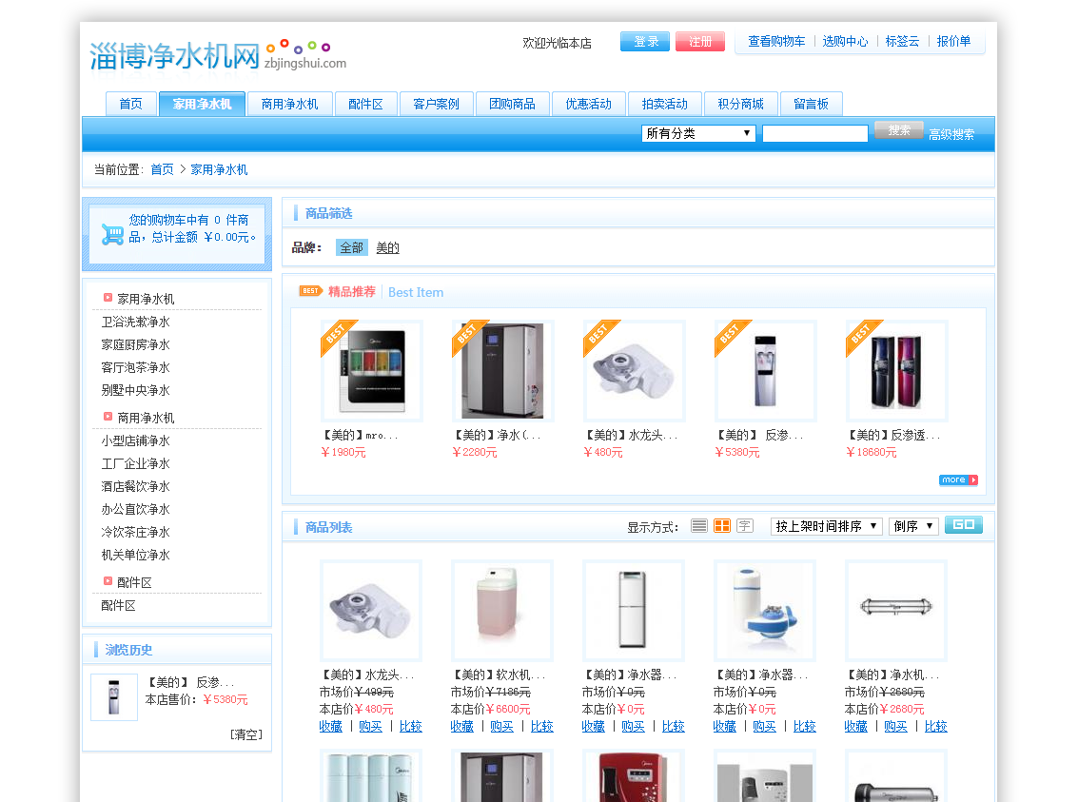The width and height of the screenshot is (1078, 802).
Task: Open the 留言板 navigation tab
Action: [x=812, y=104]
